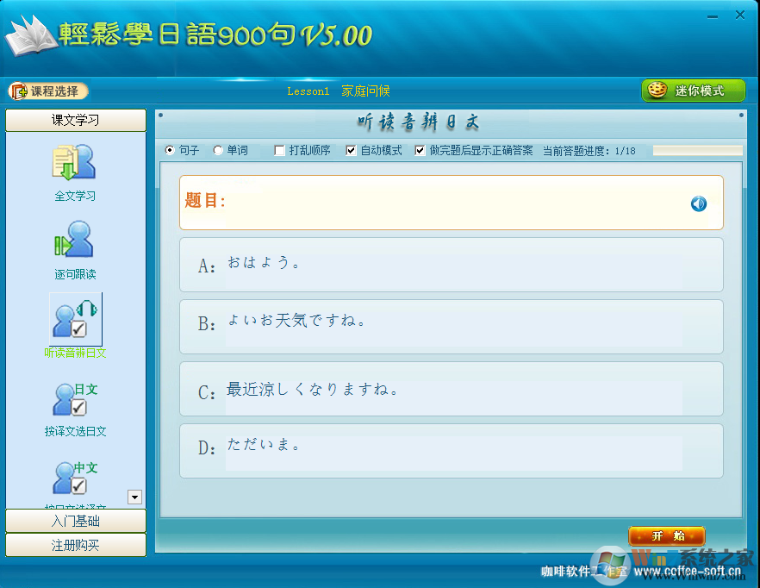This screenshot has height=588, width=760.
Task: Click the 听读音辨日文 headphone quiz icon
Action: (x=74, y=320)
